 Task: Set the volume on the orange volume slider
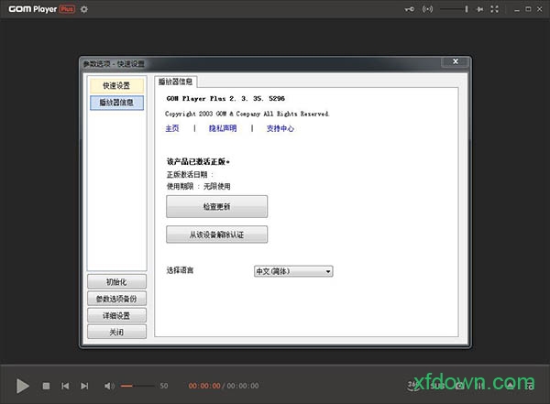[137, 386]
